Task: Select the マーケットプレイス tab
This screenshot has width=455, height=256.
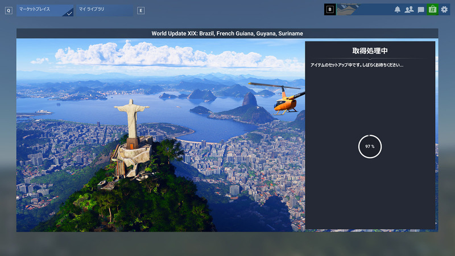Action: point(45,10)
